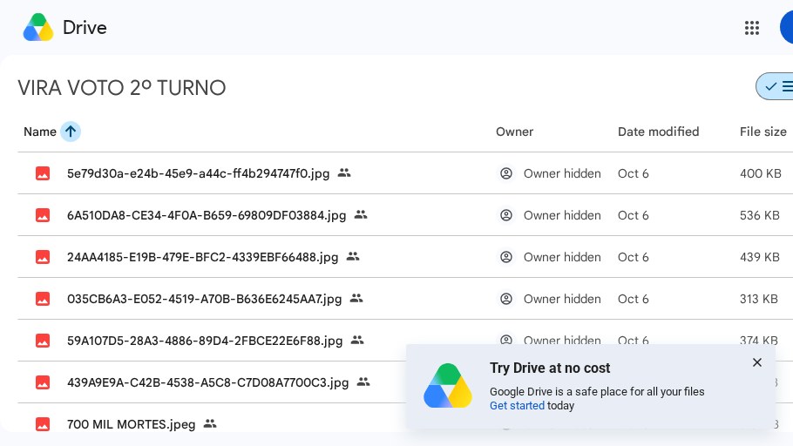Viewport: 793px width, 446px height.
Task: Sort by the Date modified column header
Action: tap(658, 132)
